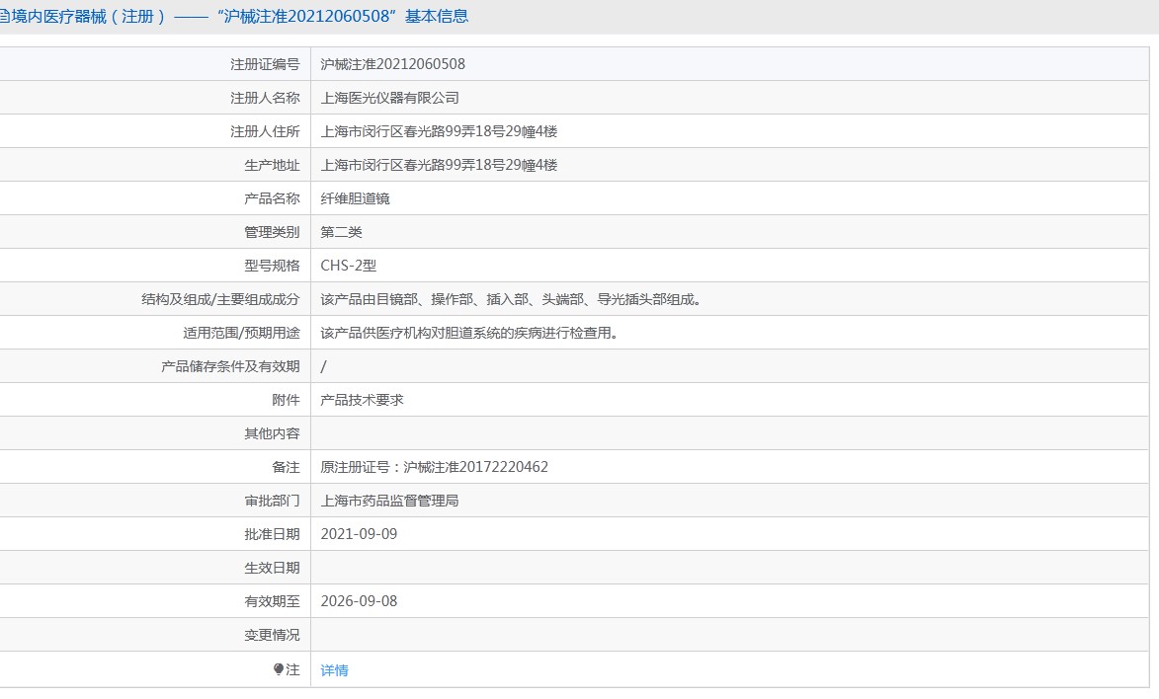This screenshot has height=699, width=1159.
Task: Click the 有效期至 label
Action: click(272, 601)
